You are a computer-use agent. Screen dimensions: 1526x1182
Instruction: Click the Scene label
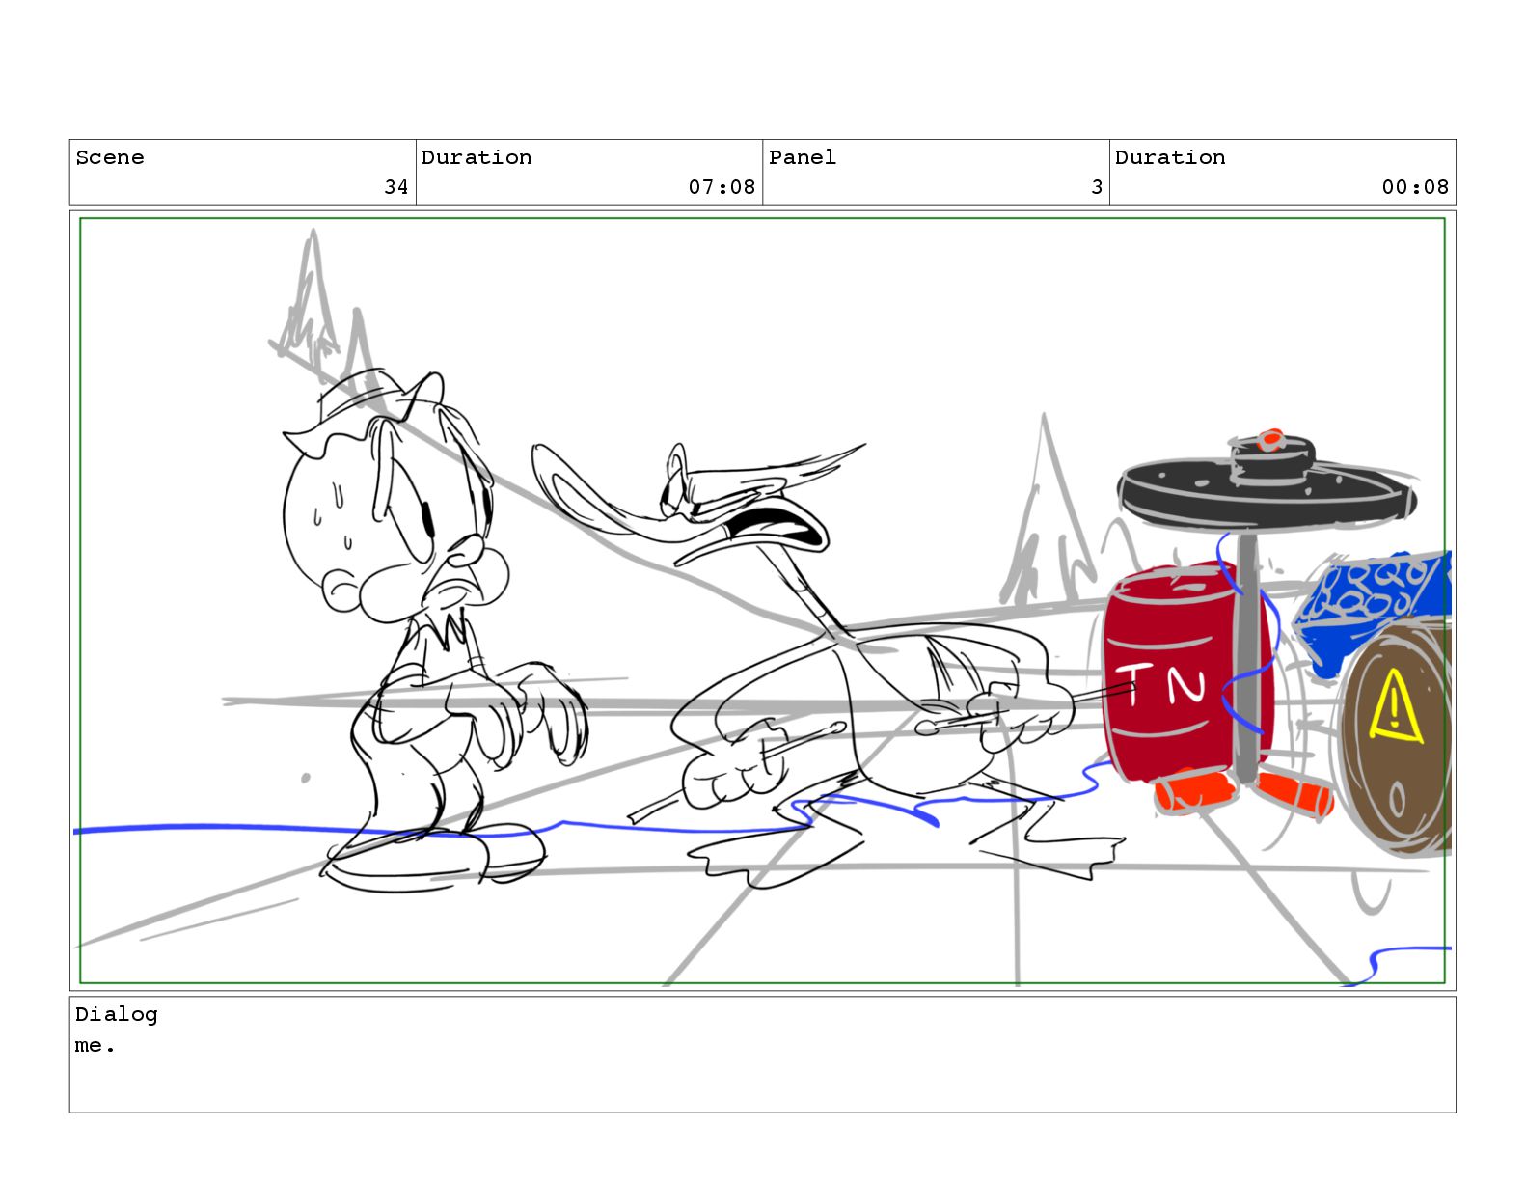click(x=110, y=157)
